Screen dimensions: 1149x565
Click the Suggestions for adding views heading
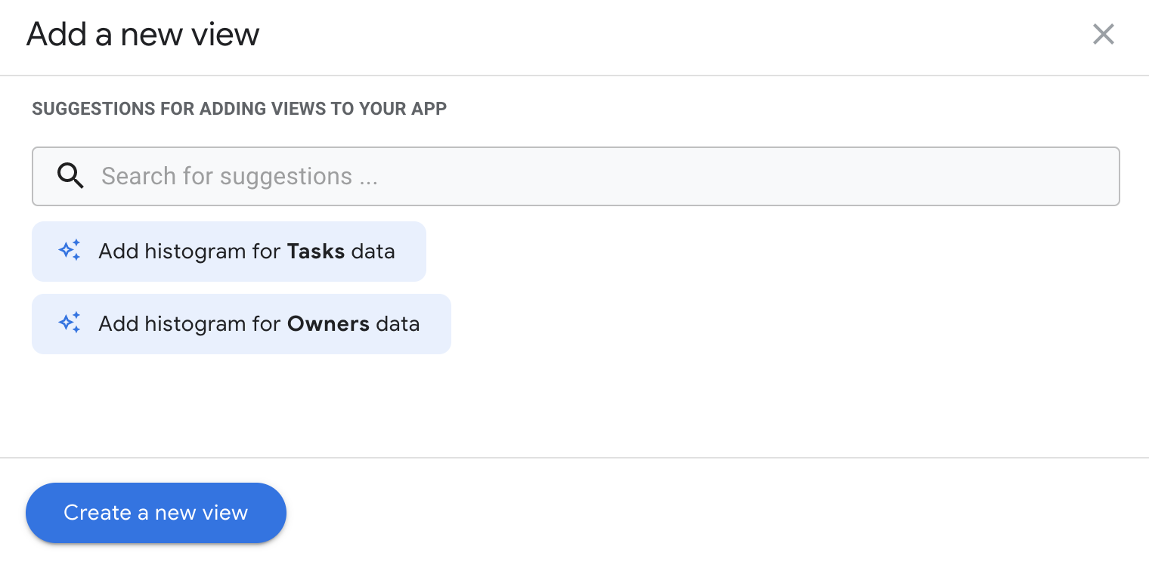point(239,109)
